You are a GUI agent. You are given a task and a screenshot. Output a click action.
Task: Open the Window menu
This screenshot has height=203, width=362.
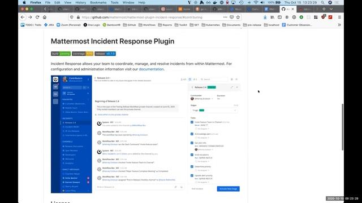[x=128, y=2]
